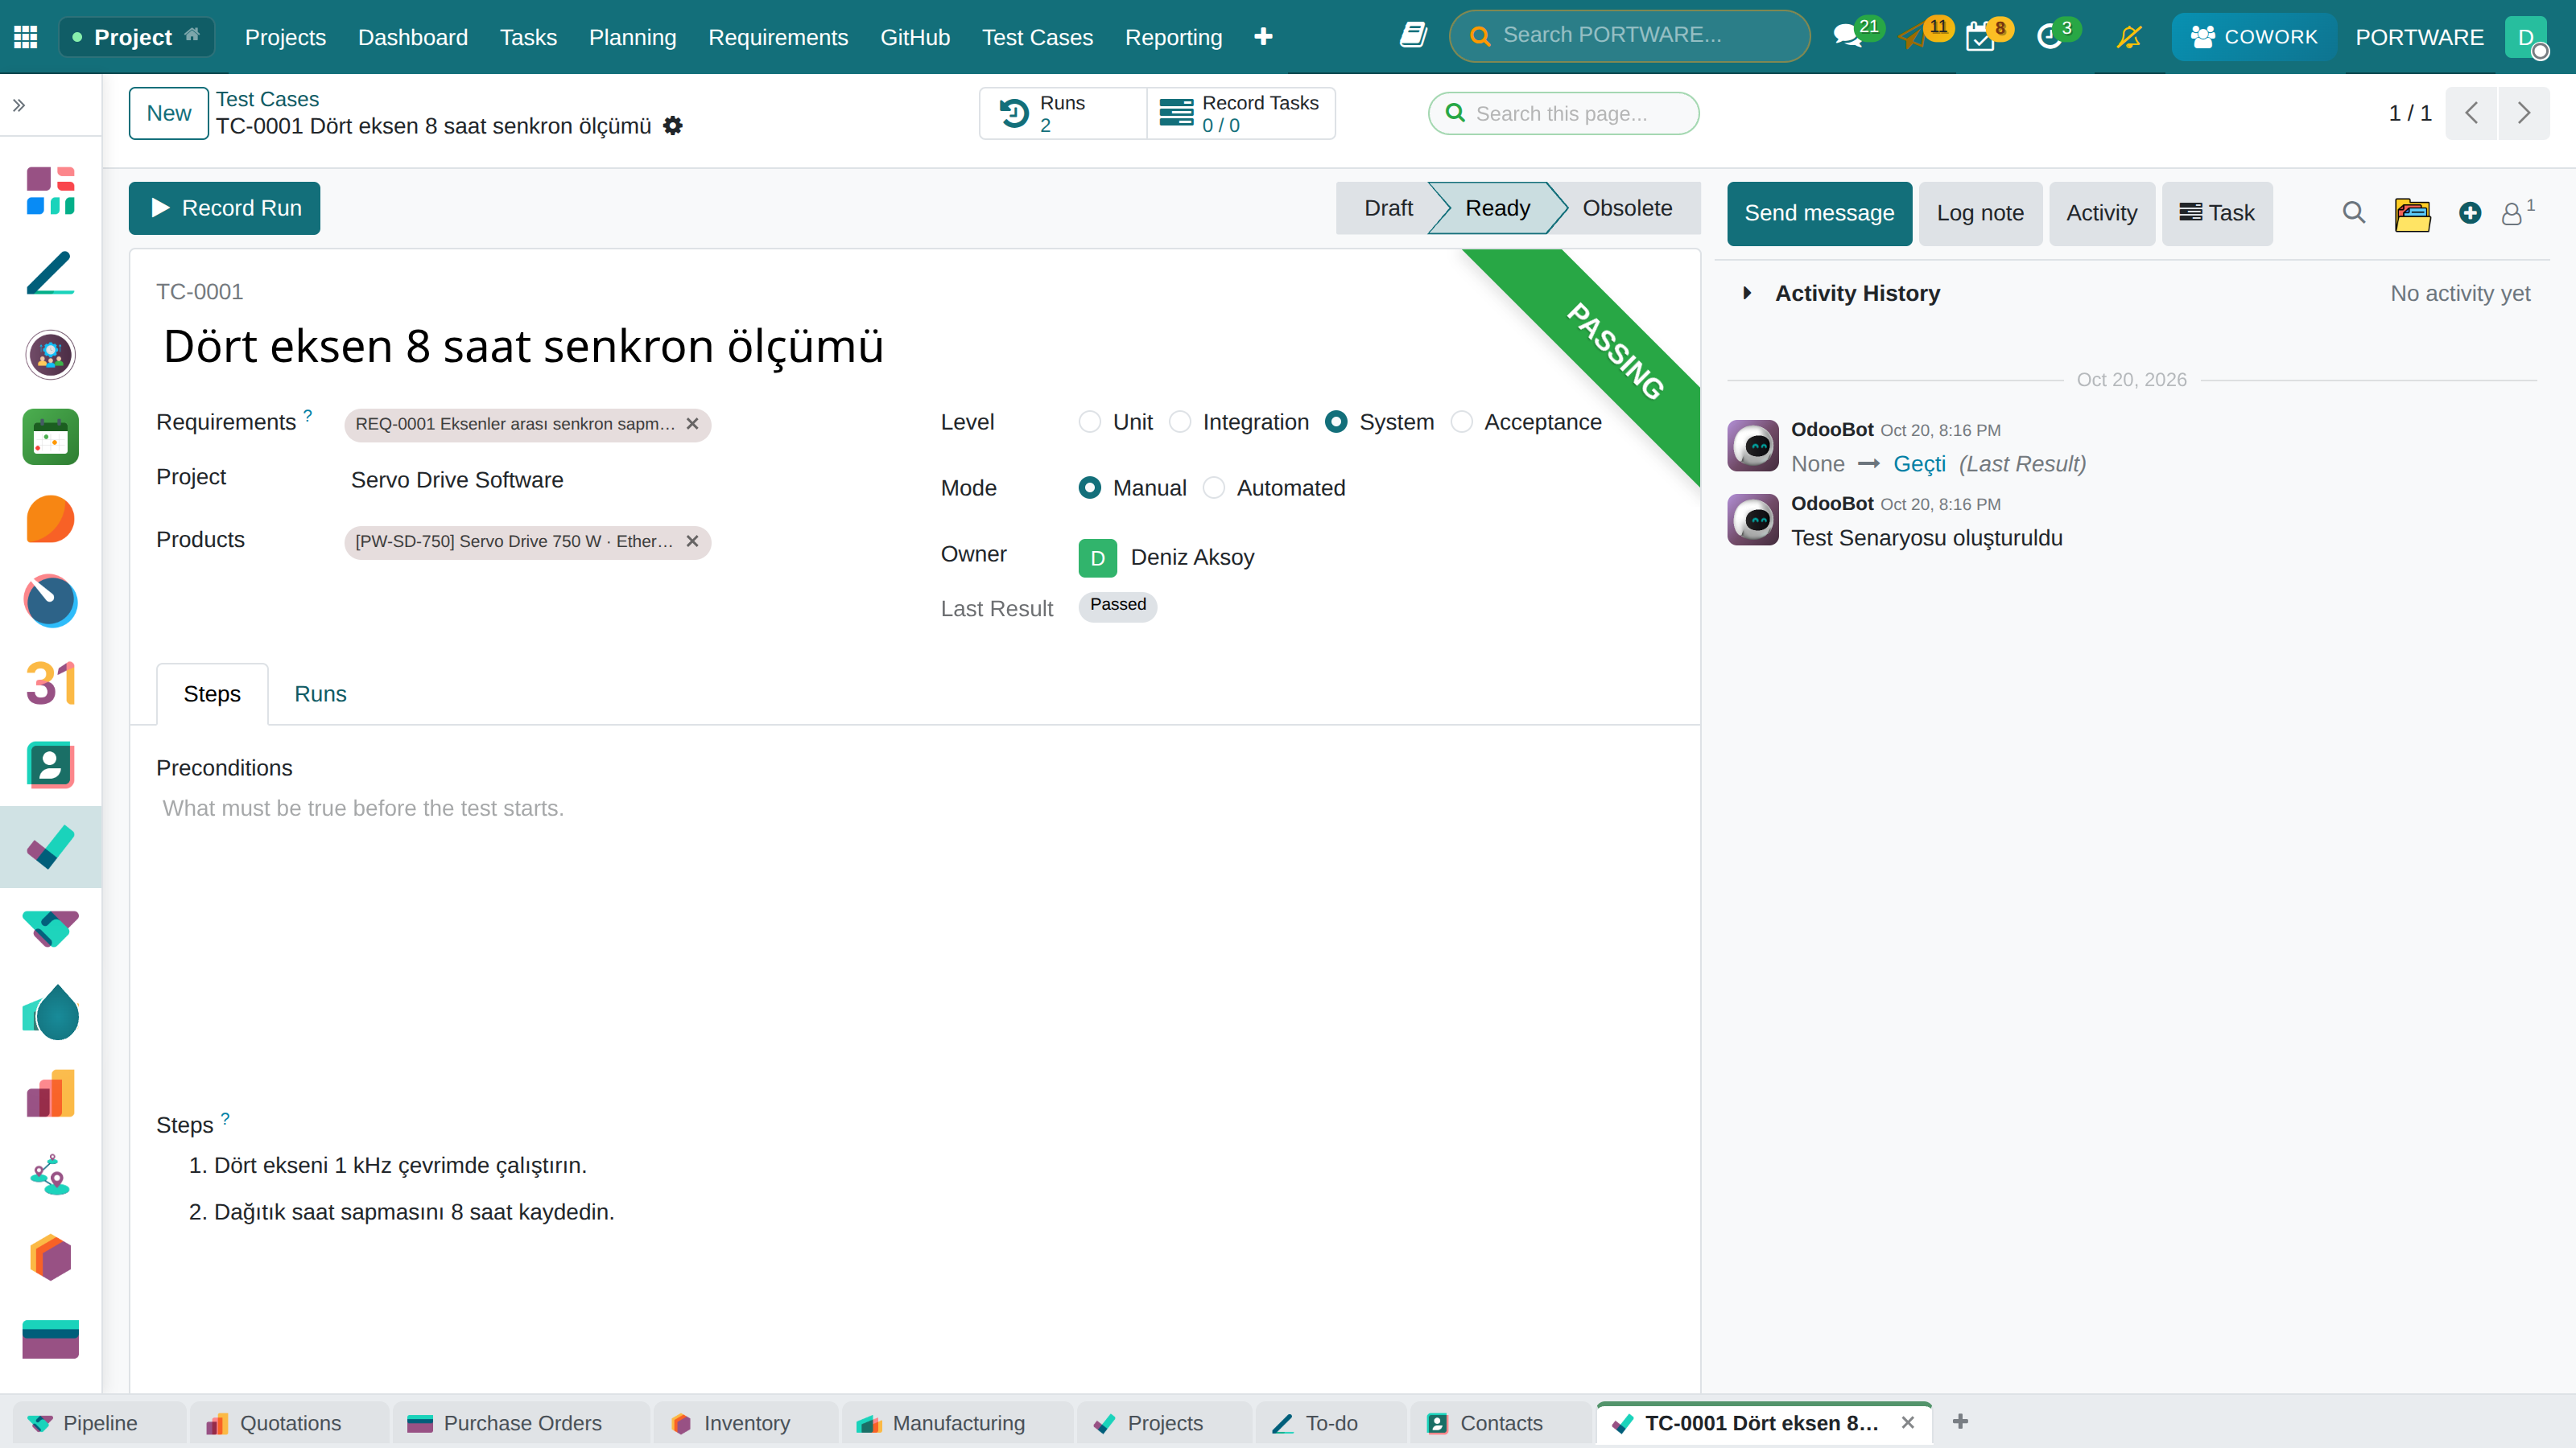Open the Inventory cube sidebar icon
The height and width of the screenshot is (1448, 2576).
click(x=50, y=1257)
